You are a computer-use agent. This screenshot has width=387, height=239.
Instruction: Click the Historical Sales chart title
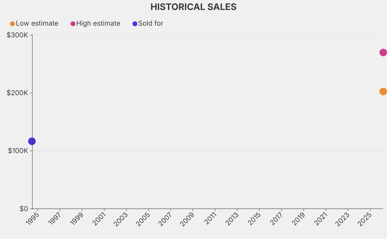[193, 7]
